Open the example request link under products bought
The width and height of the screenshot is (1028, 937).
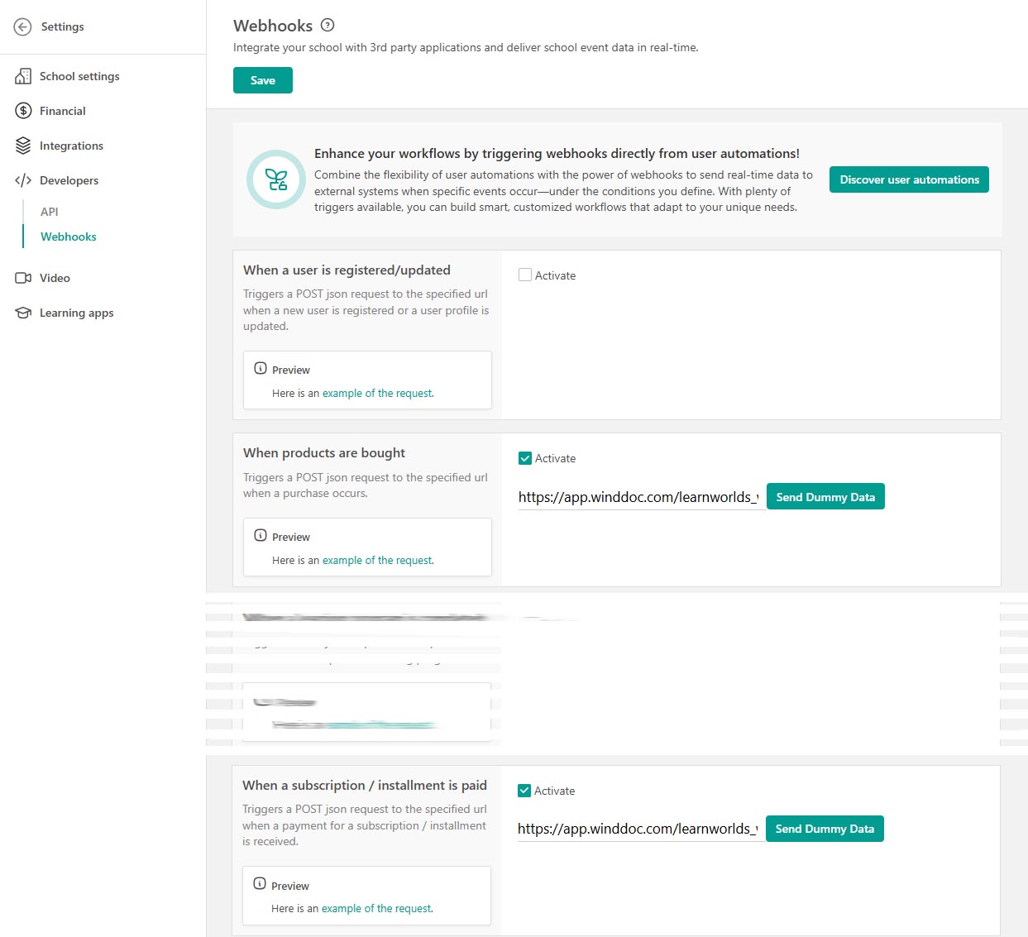coord(377,560)
